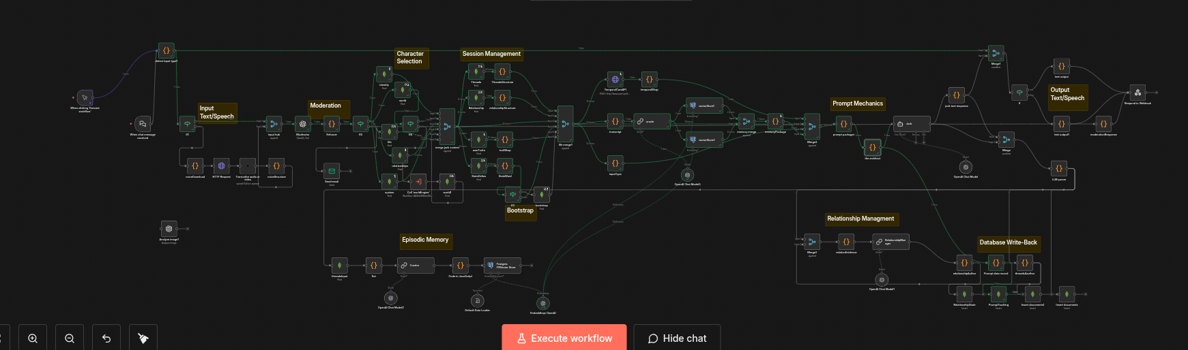
Task: Select the HTTP Request globe node
Action: point(221,165)
